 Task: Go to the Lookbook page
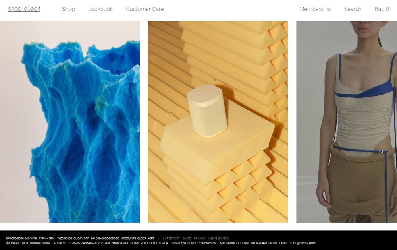coord(100,9)
